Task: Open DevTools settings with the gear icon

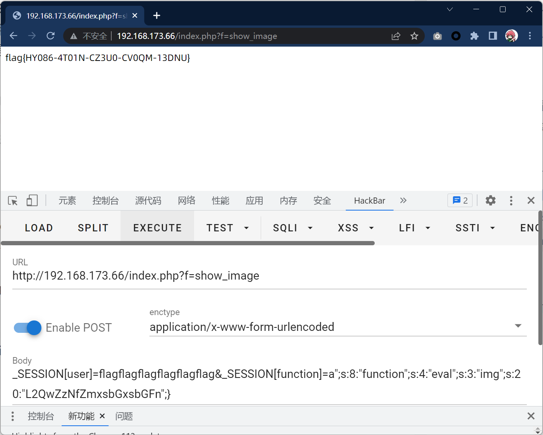Action: click(x=490, y=201)
